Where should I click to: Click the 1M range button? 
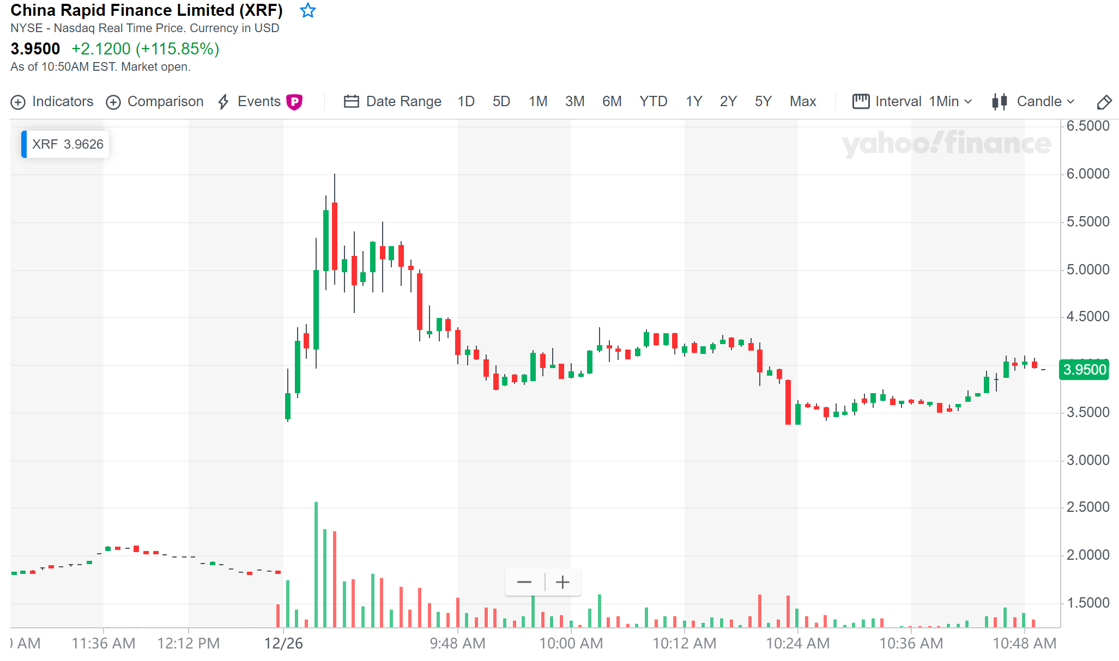coord(537,102)
